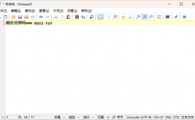Open Find with the binoculars icon
Image resolution: width=195 pixels, height=120 pixels.
(x=77, y=17)
